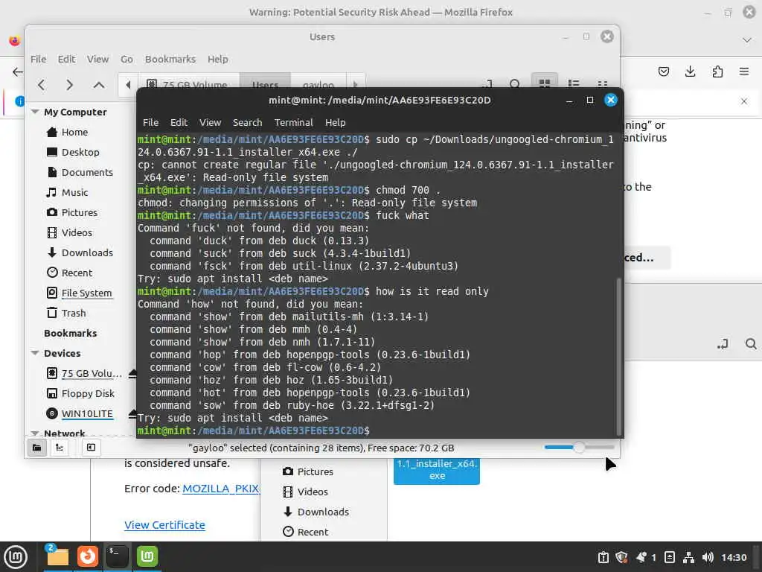The image size is (762, 572).
Task: Show places in Users window sidebar
Action: (37, 448)
